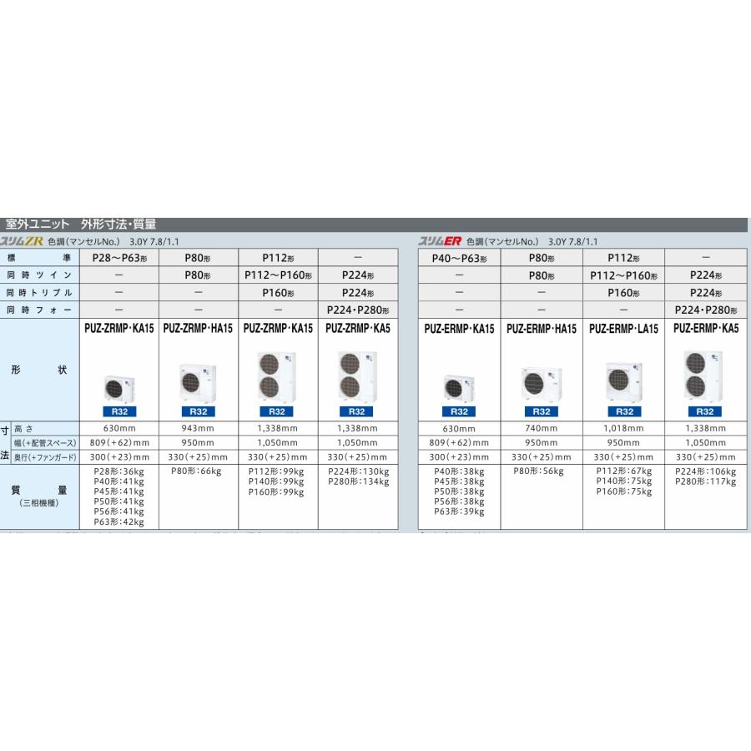This screenshot has width=751, height=751.
Task: Select the PUZ-ZRMP·KA5 twin-fan unit photo
Action: pos(357,376)
